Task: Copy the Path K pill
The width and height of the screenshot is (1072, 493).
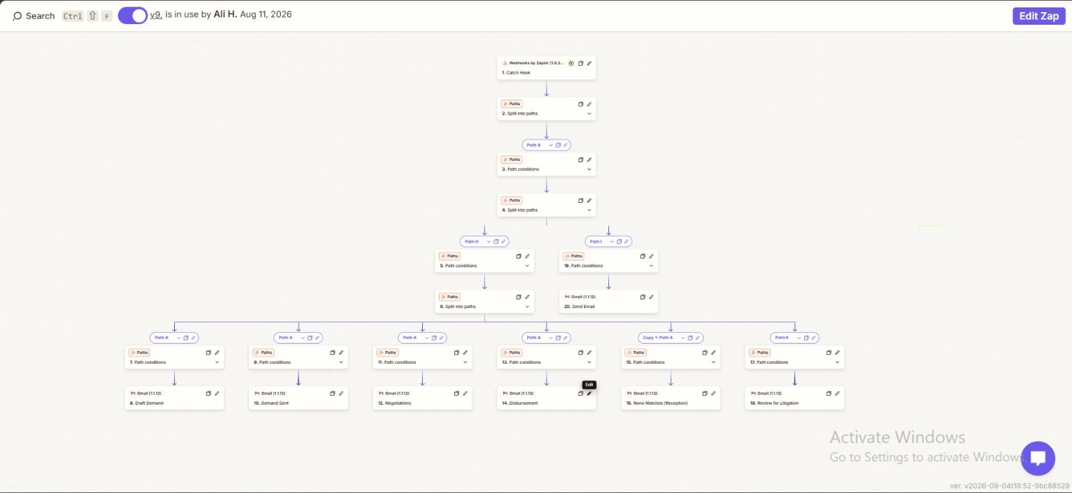Action: point(806,338)
